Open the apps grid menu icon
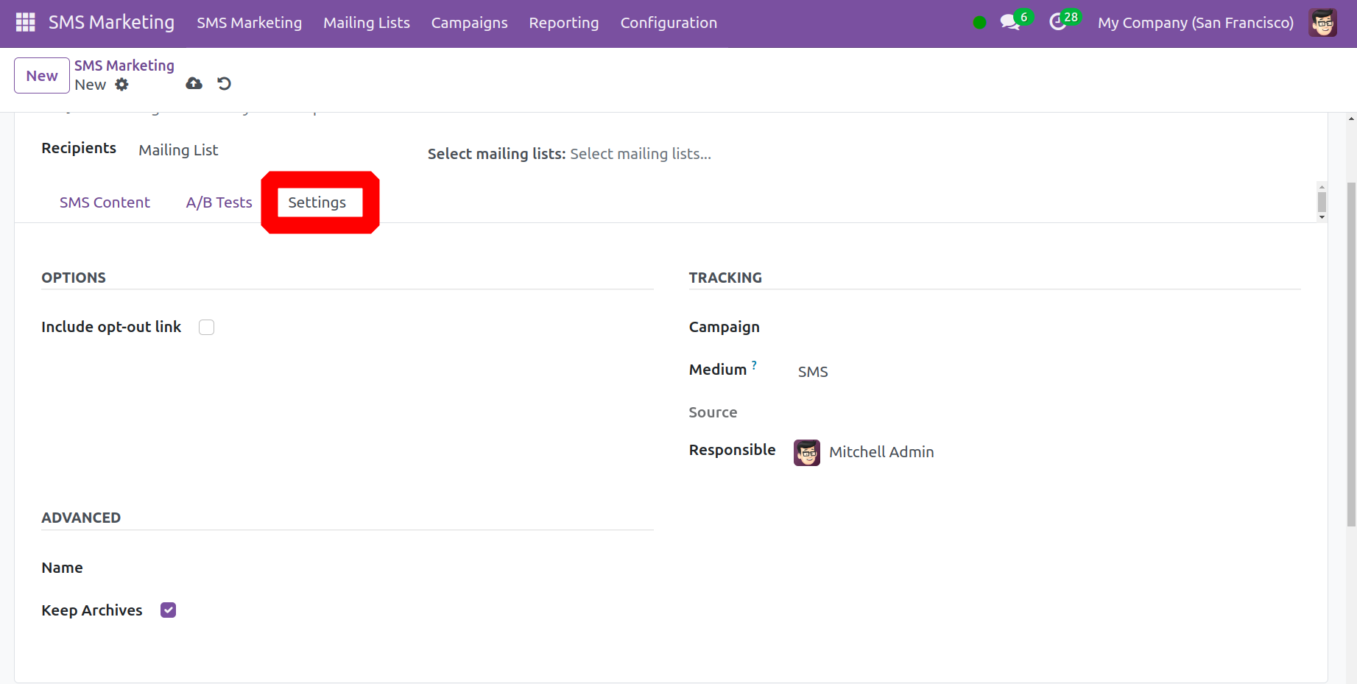 [25, 22]
